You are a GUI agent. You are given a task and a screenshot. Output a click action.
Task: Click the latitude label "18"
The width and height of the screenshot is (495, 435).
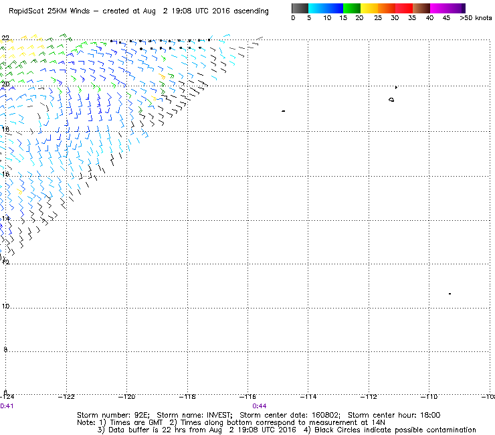click(x=5, y=129)
